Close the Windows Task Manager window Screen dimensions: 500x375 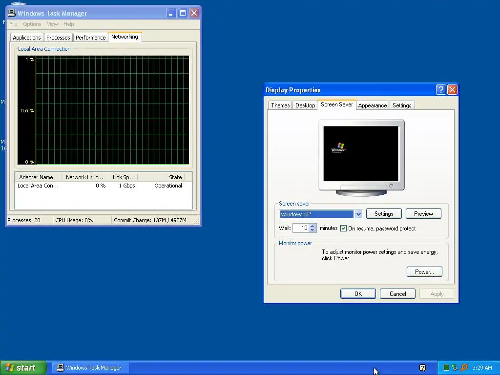194,13
